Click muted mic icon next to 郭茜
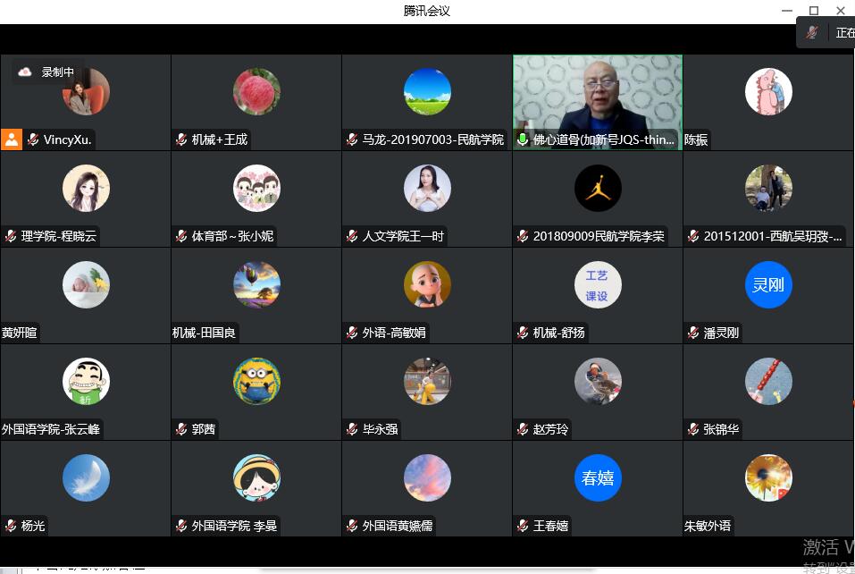 [181, 429]
